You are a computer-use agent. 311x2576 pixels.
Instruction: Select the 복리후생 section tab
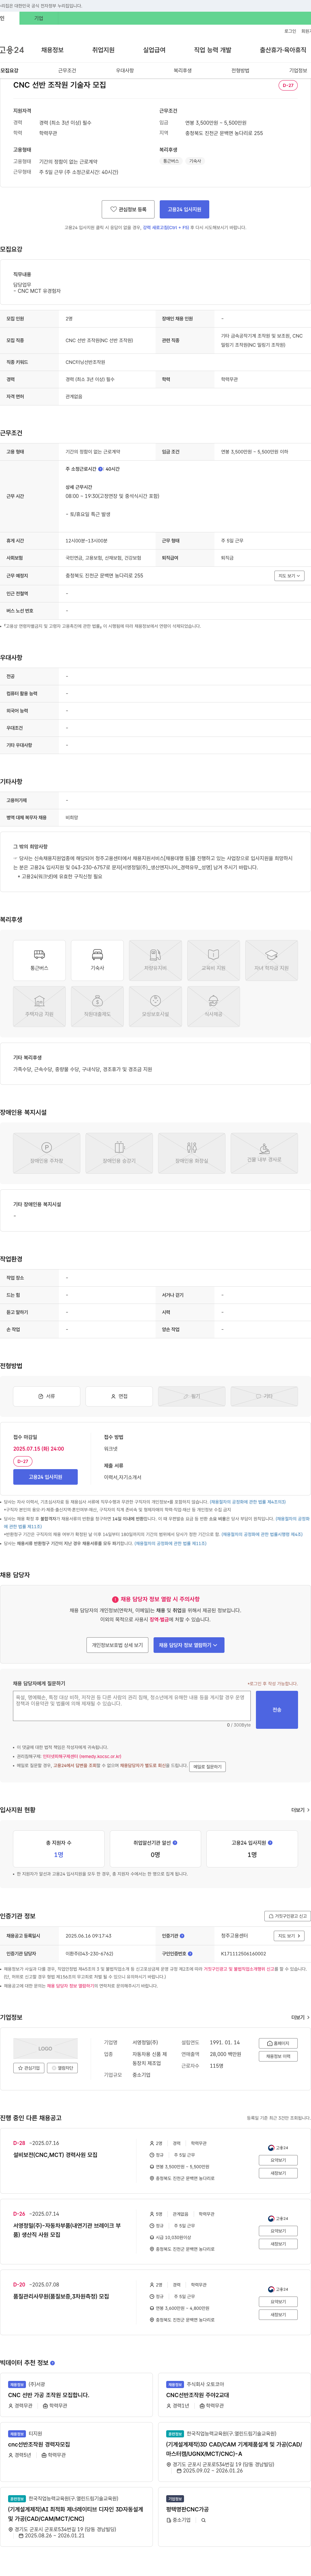[x=182, y=71]
